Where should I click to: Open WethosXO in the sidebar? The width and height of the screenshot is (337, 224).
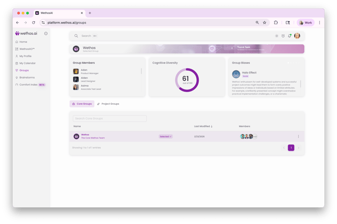(27, 49)
